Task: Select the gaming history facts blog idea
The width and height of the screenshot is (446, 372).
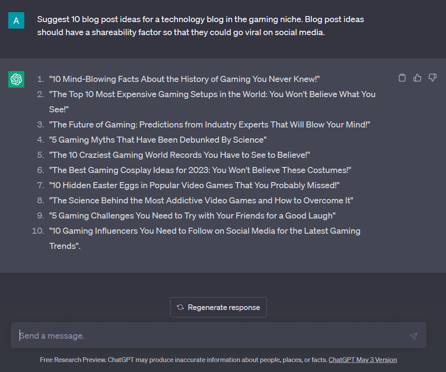Action: coord(184,79)
